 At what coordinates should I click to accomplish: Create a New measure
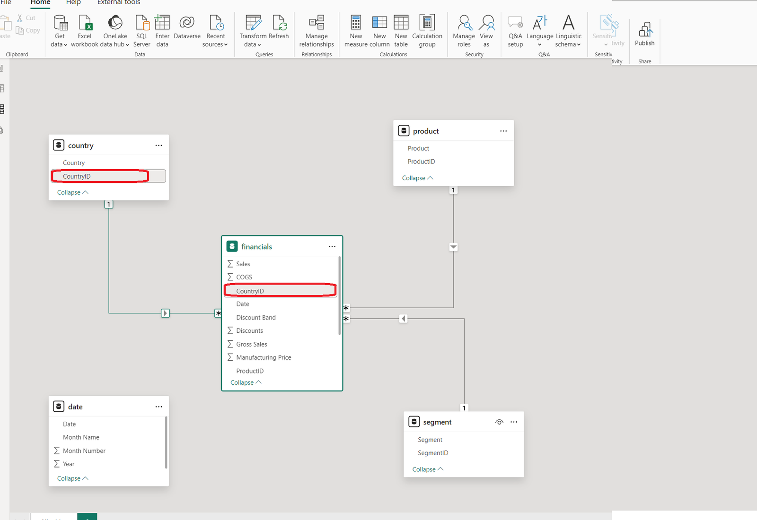tap(355, 29)
